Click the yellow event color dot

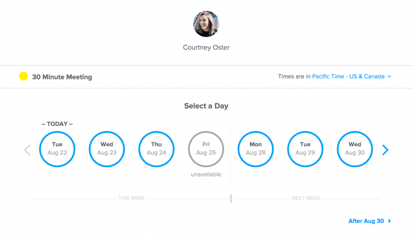click(x=23, y=76)
